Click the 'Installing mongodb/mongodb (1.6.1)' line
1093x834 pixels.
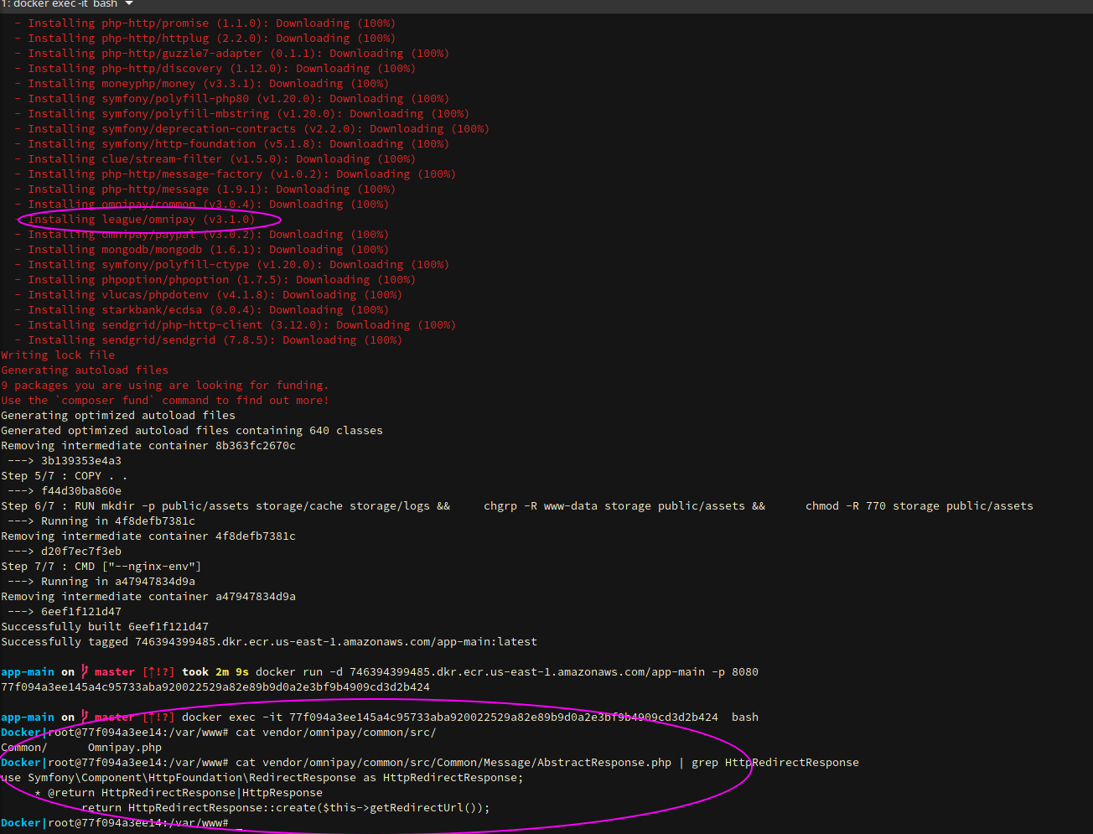point(201,250)
